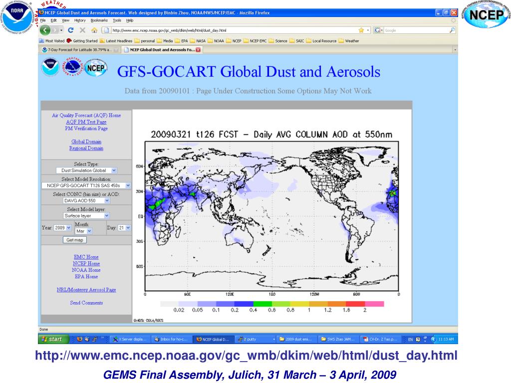Open the Day 21 dropdown
This screenshot has height=383, width=511.
point(124,227)
